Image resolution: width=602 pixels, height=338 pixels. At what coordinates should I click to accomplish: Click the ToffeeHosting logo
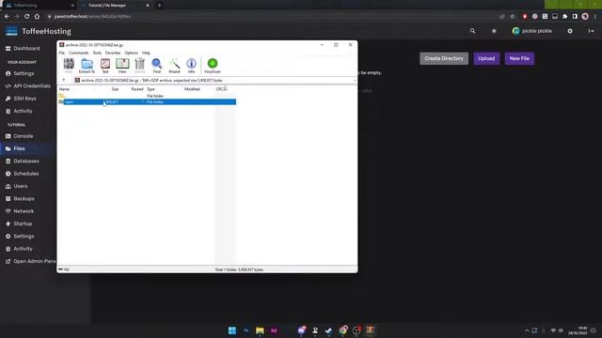pos(39,31)
